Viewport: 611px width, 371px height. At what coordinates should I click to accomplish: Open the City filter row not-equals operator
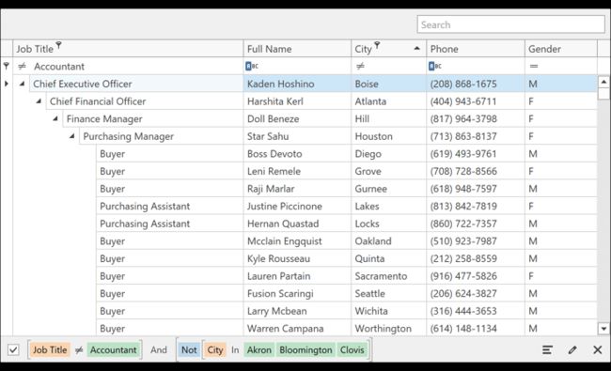pyautogui.click(x=360, y=66)
